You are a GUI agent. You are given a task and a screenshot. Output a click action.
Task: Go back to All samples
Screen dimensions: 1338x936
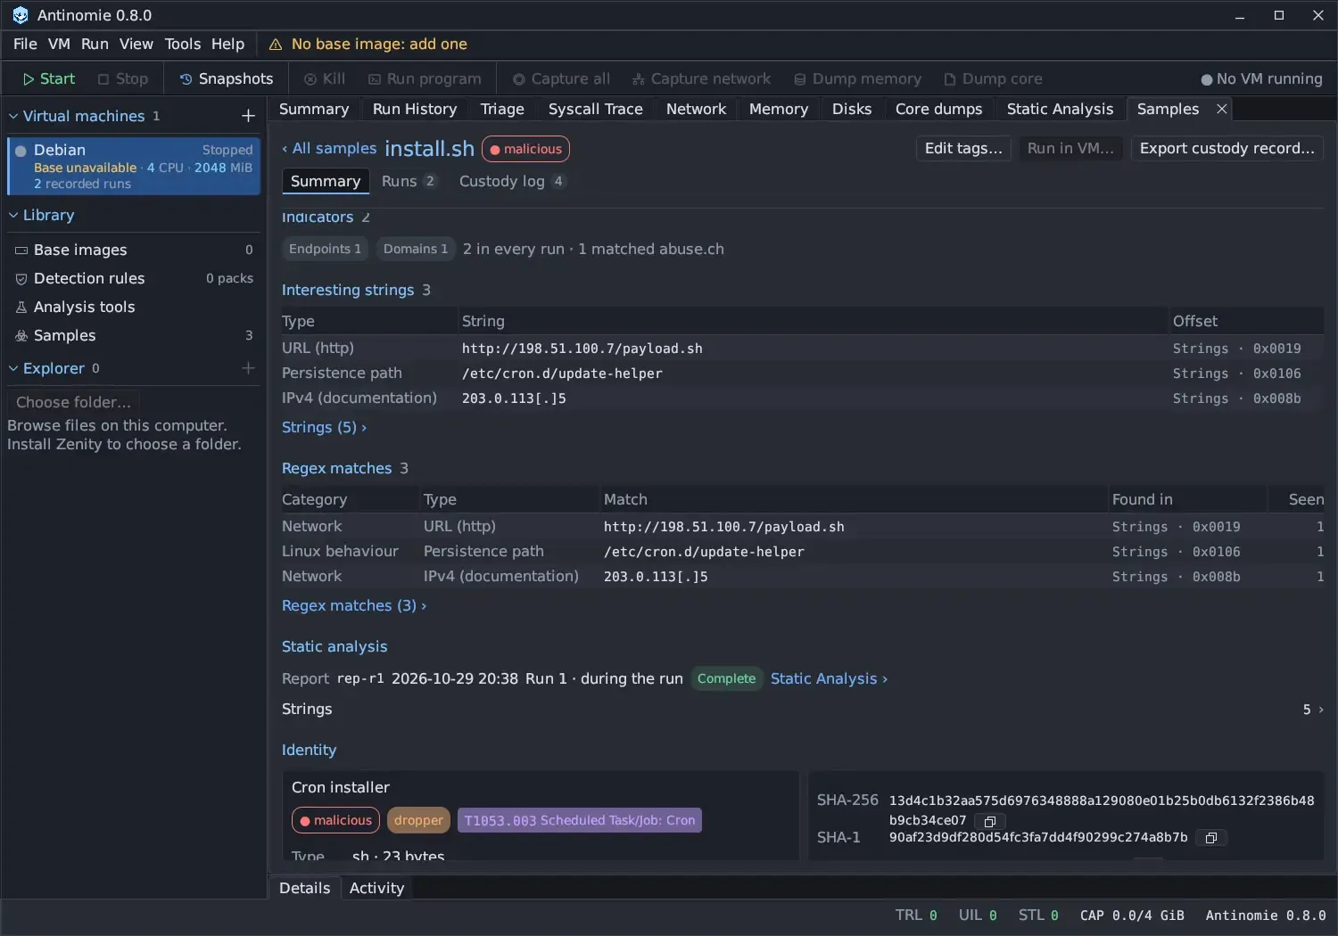click(x=329, y=149)
